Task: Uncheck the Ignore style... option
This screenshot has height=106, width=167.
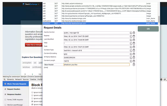Action: coord(32,101)
